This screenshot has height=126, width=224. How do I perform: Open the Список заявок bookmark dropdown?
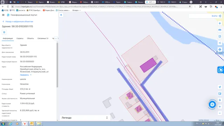(x=63, y=10)
